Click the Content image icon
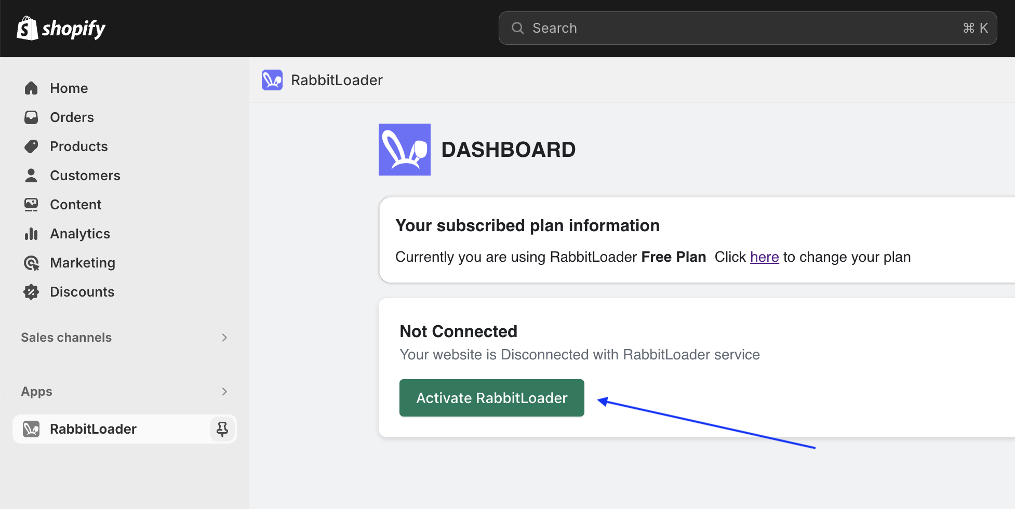1015x509 pixels. [31, 204]
